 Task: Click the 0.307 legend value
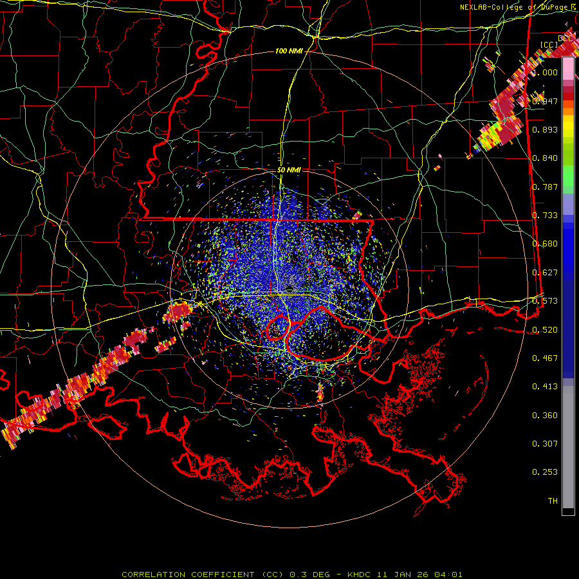tap(545, 444)
